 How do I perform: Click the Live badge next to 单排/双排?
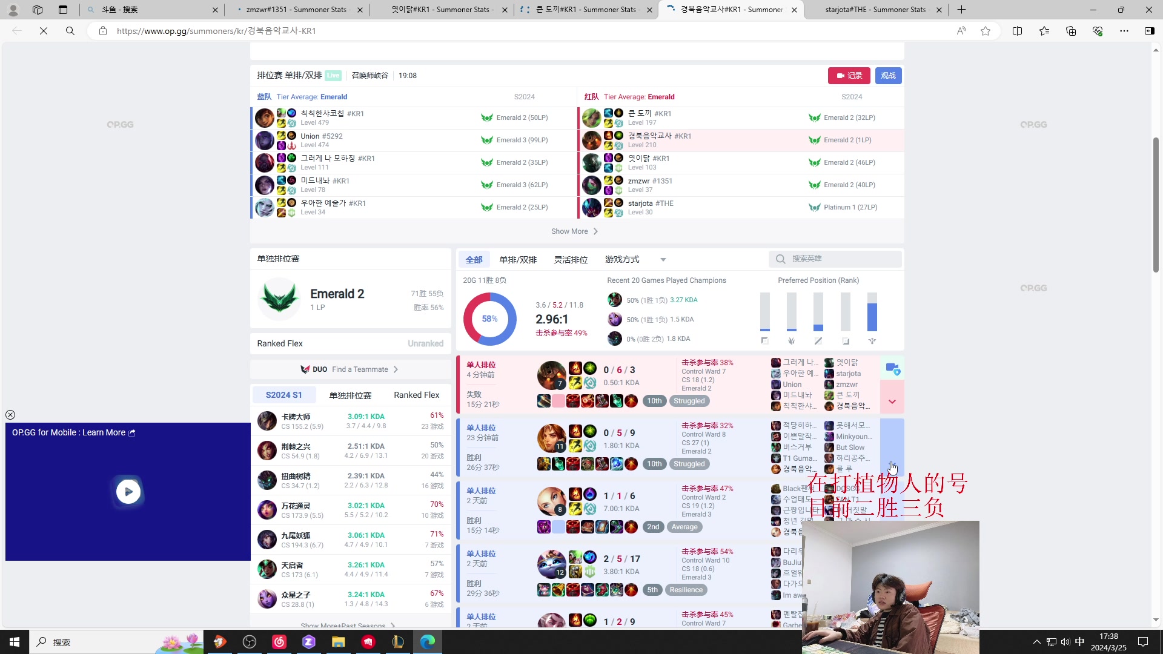333,76
